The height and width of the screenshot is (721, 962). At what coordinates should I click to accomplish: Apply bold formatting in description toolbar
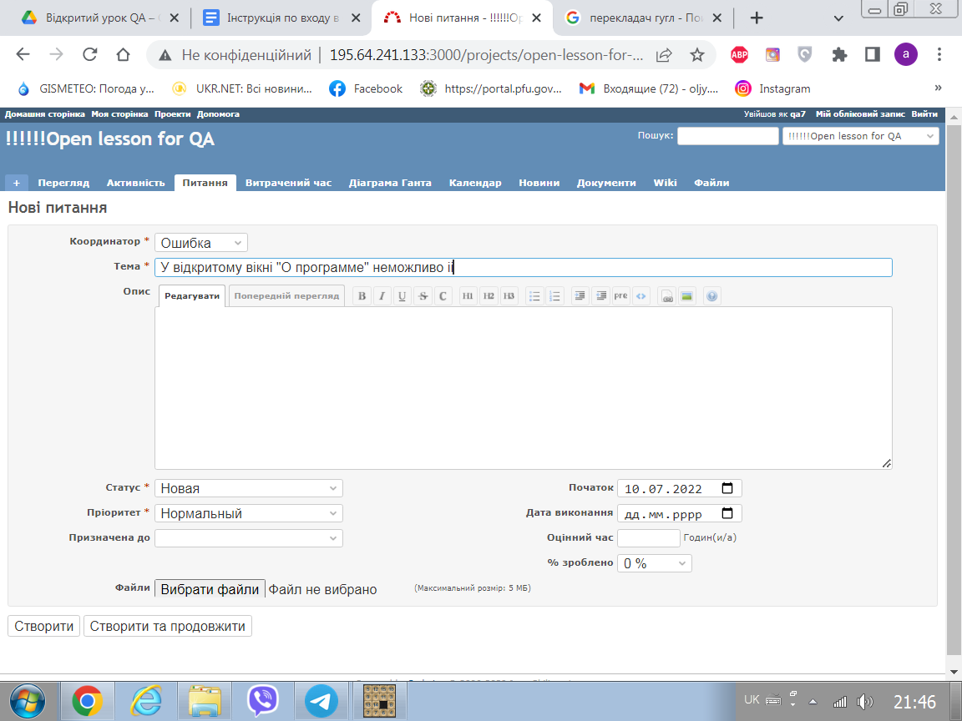tap(362, 295)
